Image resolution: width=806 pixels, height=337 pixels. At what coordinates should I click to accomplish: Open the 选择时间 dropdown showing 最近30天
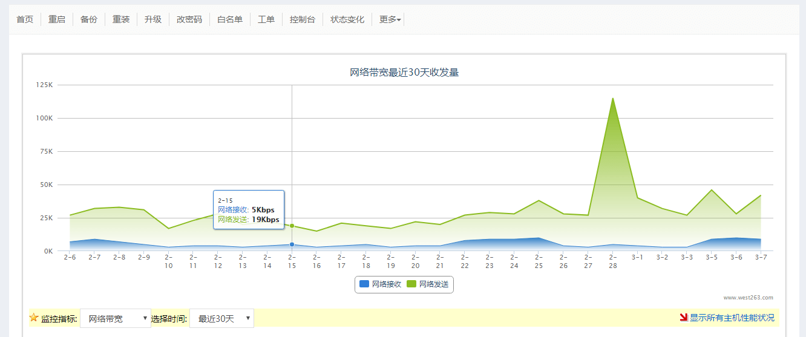[221, 318]
